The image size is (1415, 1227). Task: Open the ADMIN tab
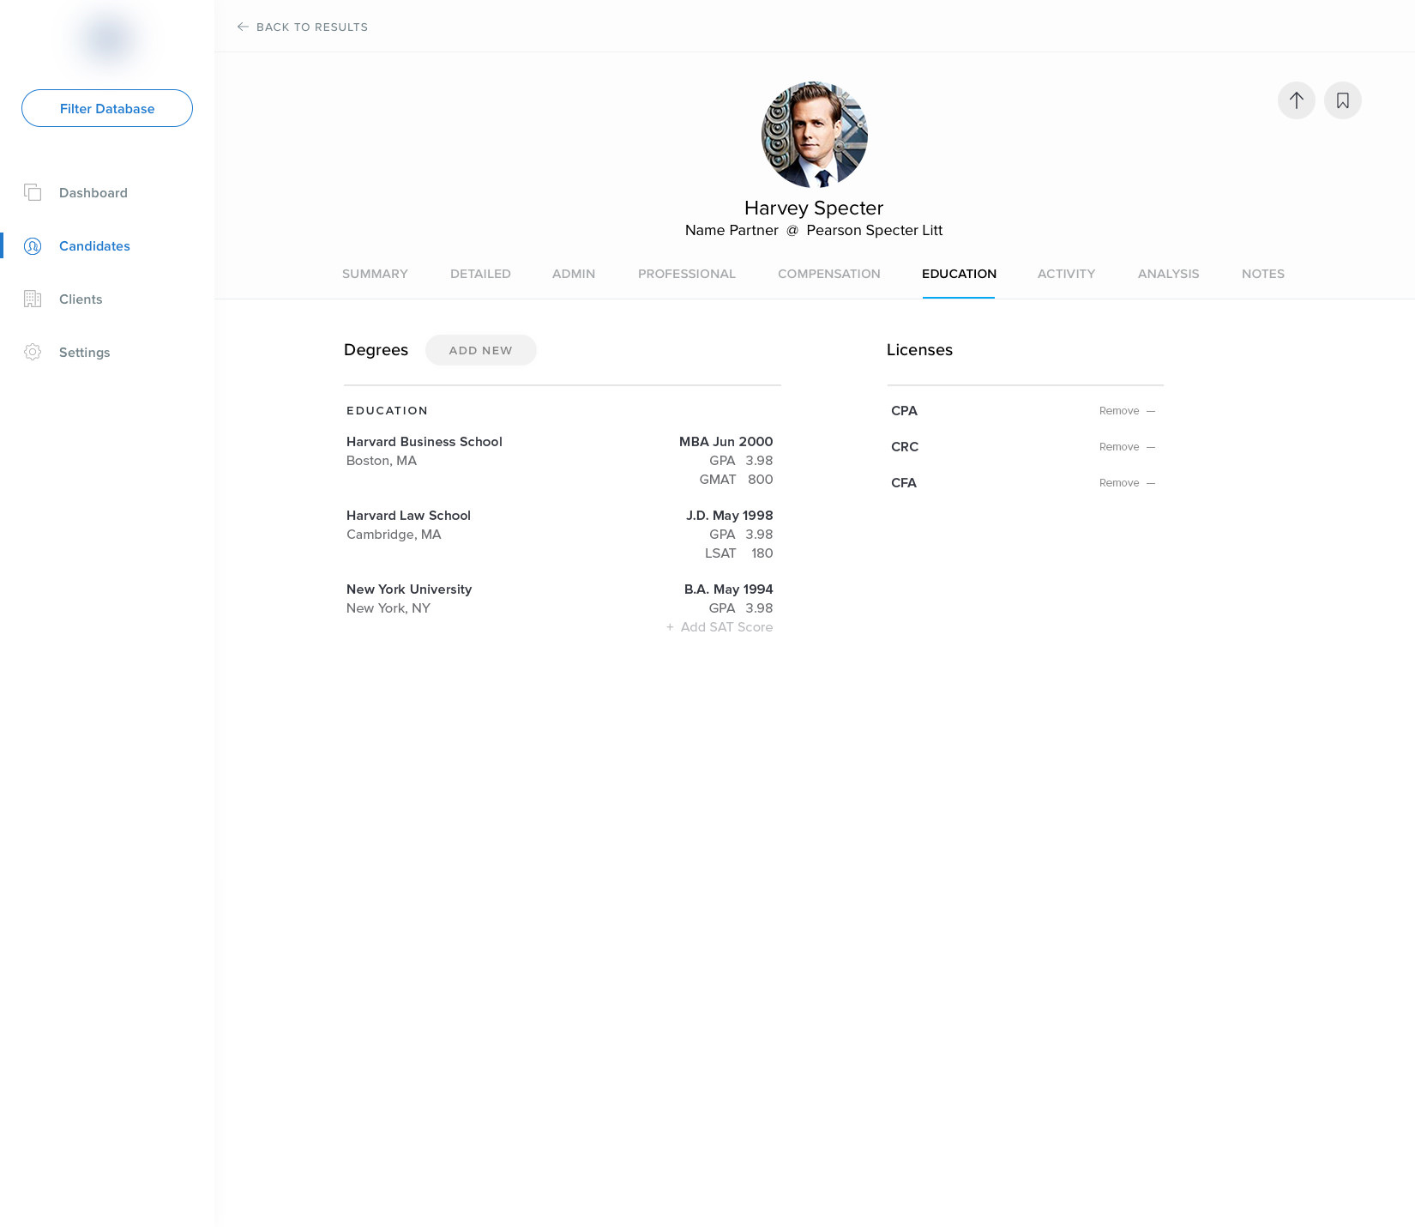coord(574,274)
